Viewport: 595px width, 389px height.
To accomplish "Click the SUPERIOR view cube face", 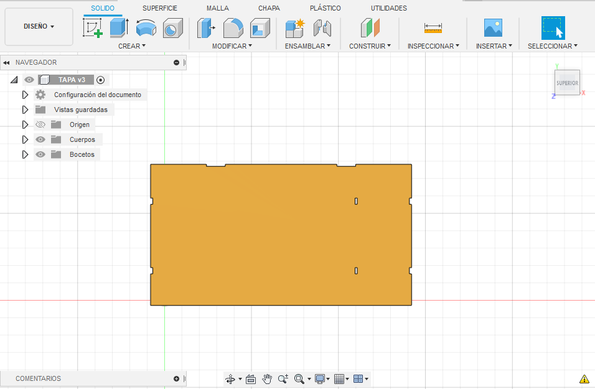I will tap(567, 83).
